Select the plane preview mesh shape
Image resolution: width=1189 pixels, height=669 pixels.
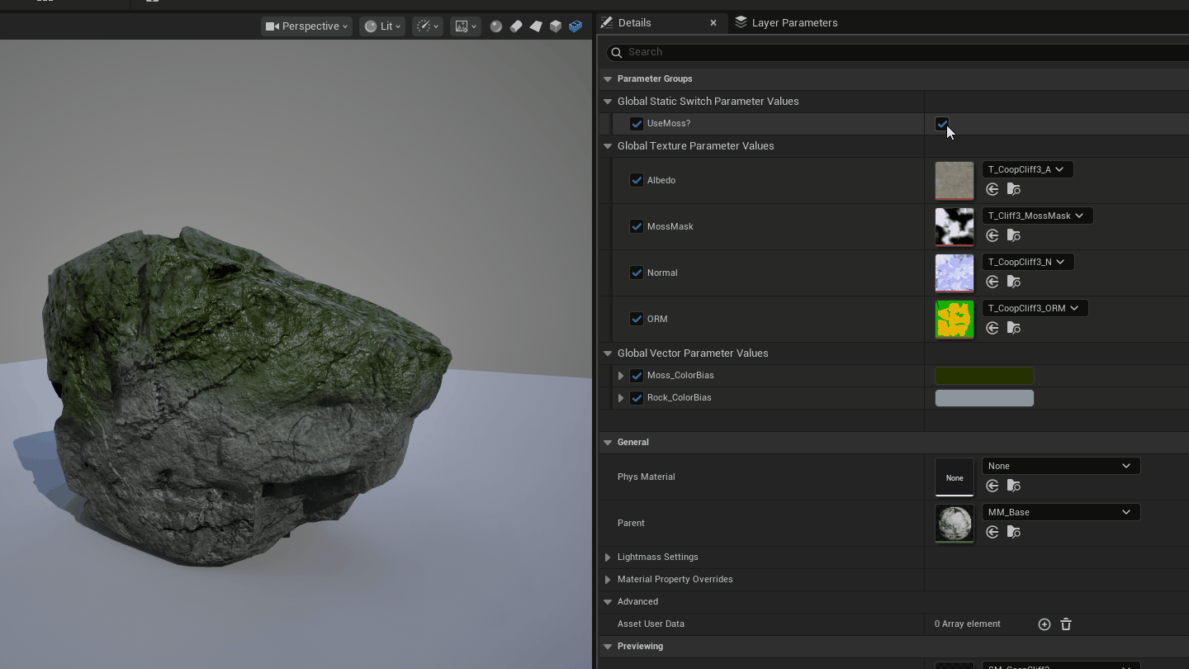(535, 26)
